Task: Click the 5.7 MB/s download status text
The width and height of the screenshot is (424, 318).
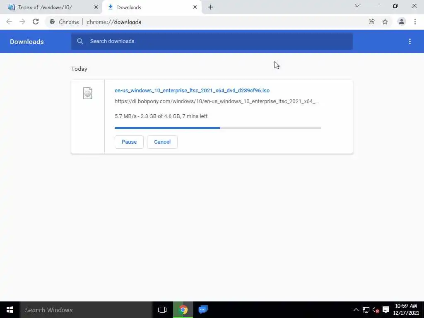Action: click(161, 116)
